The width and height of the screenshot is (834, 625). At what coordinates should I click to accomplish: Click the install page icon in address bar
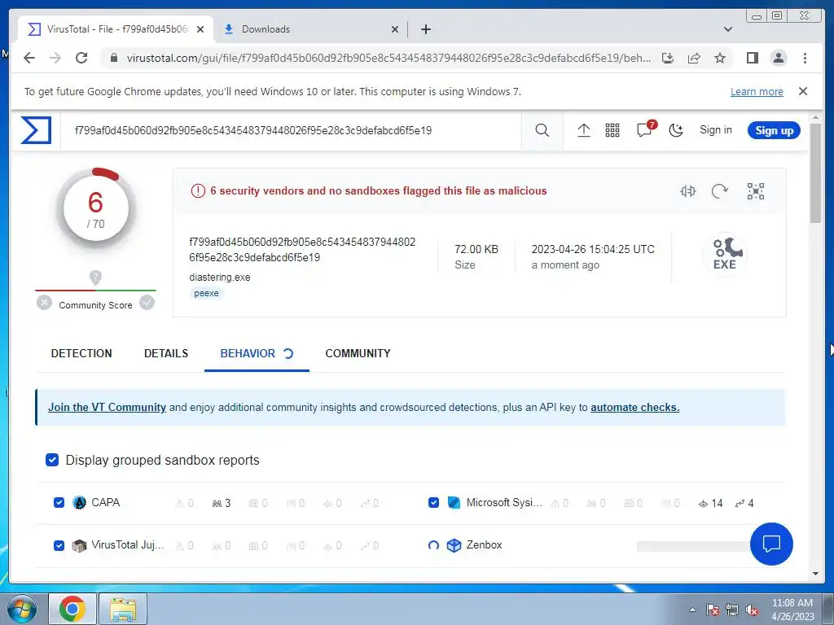(668, 58)
